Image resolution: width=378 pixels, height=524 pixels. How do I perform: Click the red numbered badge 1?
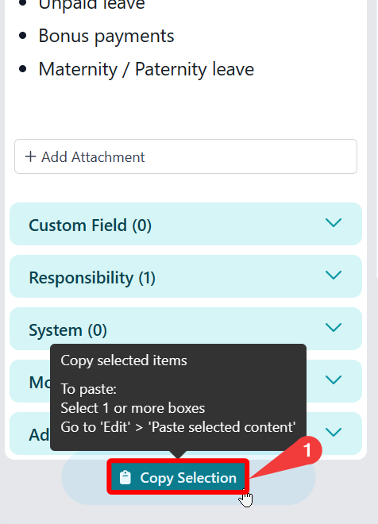[307, 450]
